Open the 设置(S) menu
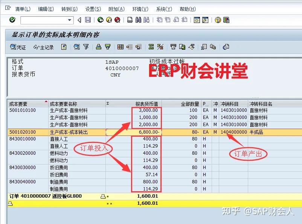Viewport: 302px width, 224px height. [93, 9]
